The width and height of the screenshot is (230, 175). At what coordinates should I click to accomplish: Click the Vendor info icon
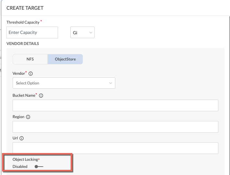(x=31, y=74)
